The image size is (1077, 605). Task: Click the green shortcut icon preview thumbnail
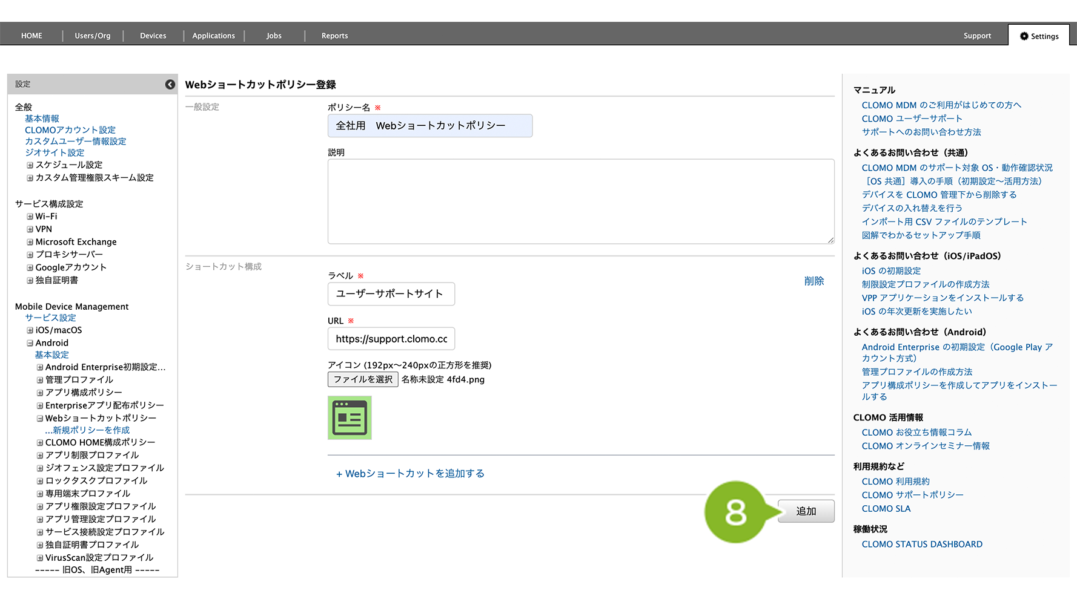(x=350, y=418)
